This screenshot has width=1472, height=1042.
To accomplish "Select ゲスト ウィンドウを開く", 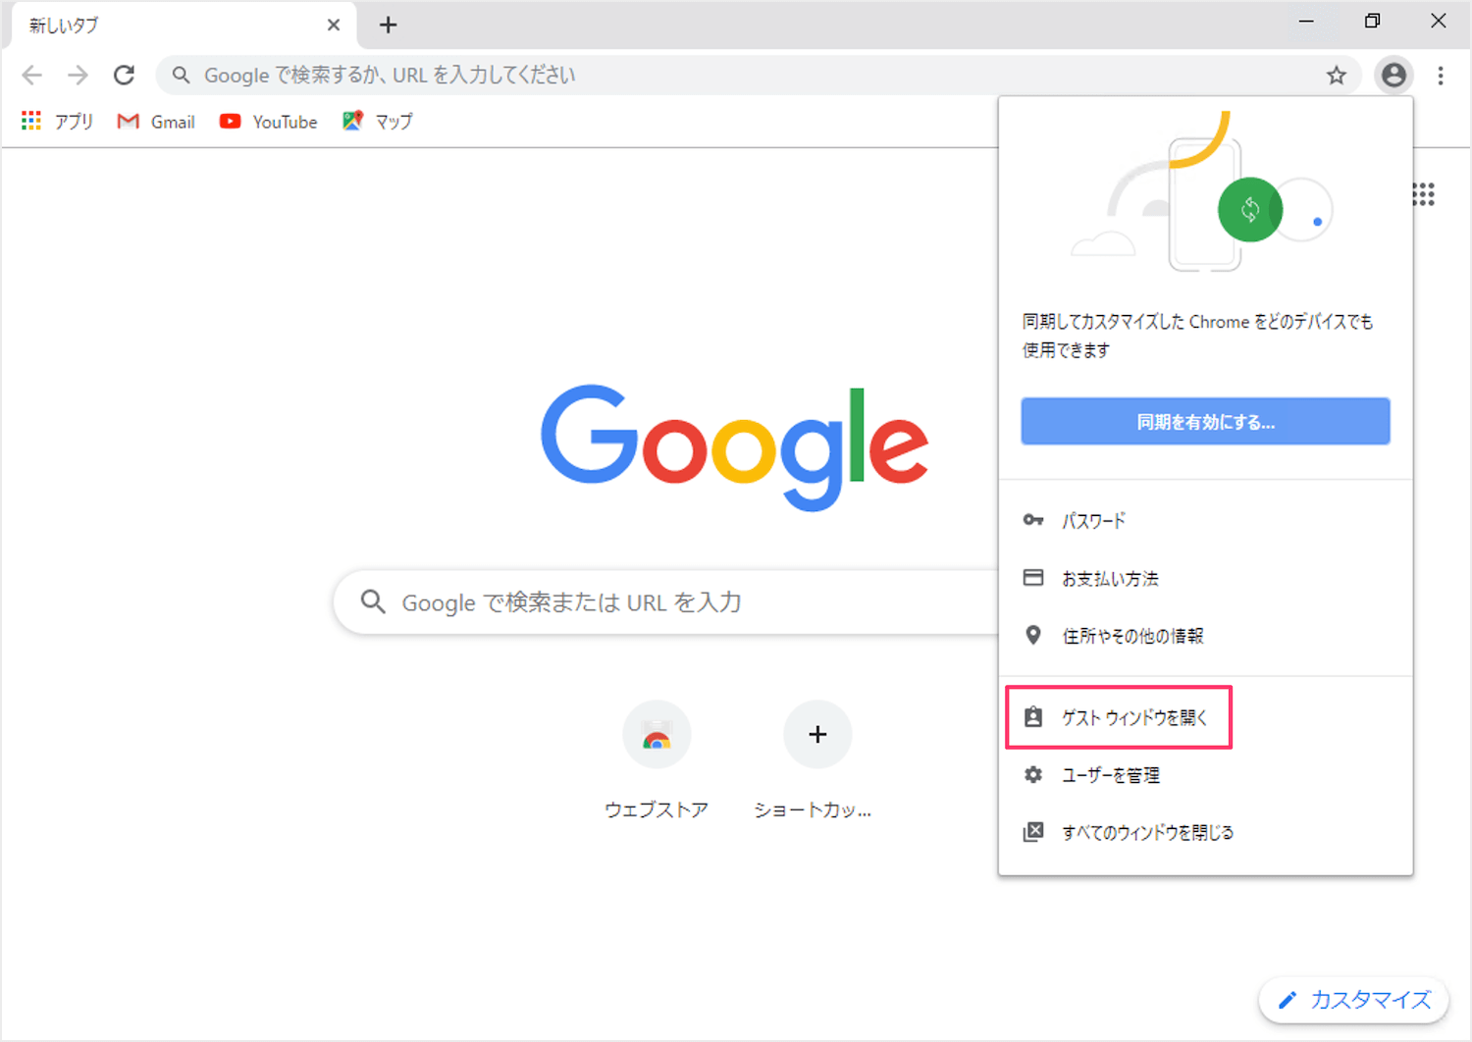I will click(x=1205, y=717).
